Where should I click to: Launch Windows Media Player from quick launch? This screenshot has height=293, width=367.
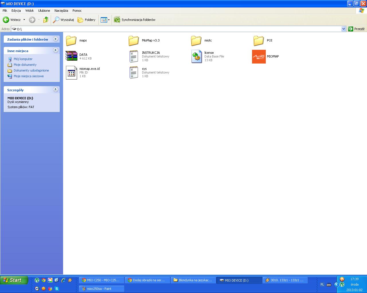click(x=37, y=289)
